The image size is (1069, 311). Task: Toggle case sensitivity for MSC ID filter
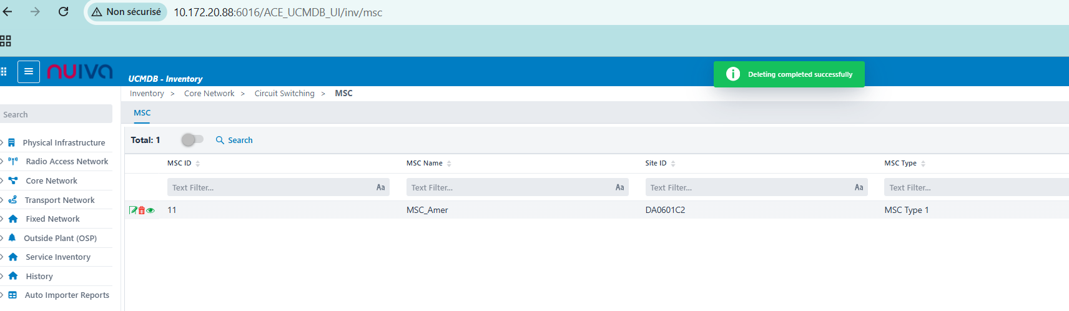380,187
